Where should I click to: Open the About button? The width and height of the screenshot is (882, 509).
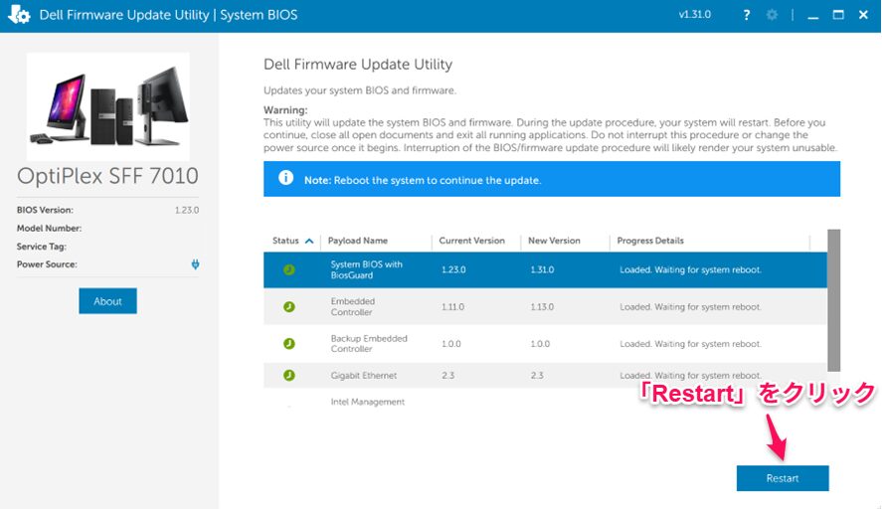tap(107, 301)
